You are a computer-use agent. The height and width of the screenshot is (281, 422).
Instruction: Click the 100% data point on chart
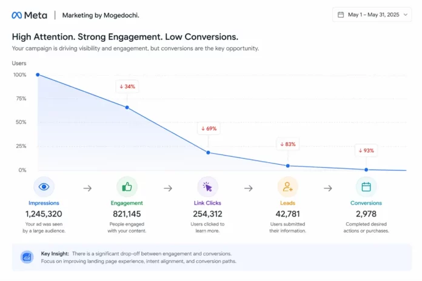(38, 75)
